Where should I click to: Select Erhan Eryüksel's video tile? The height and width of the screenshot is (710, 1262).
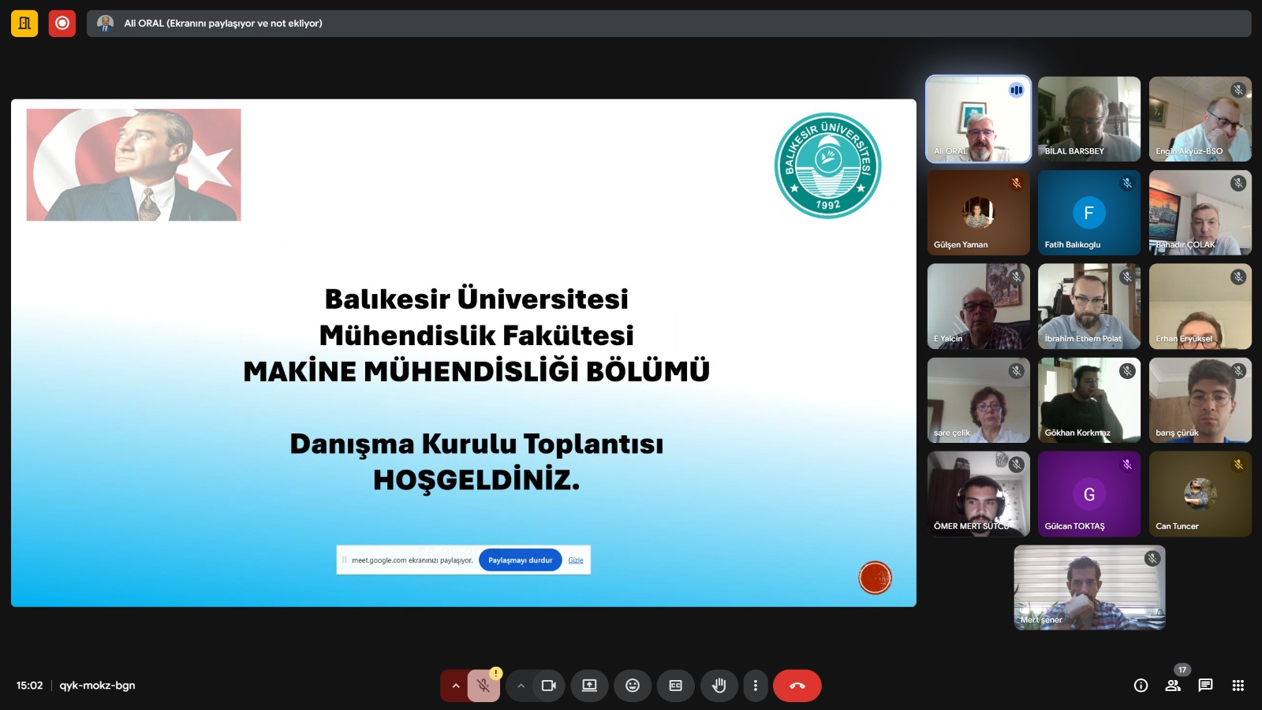point(1200,307)
